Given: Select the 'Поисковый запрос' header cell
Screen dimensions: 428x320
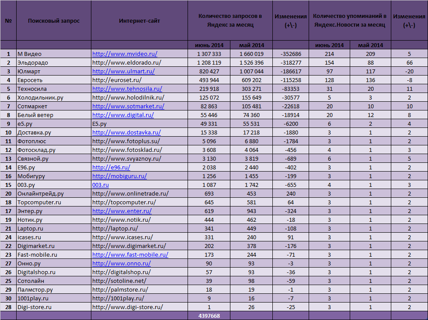Looking at the screenshot, I should coord(54,21).
